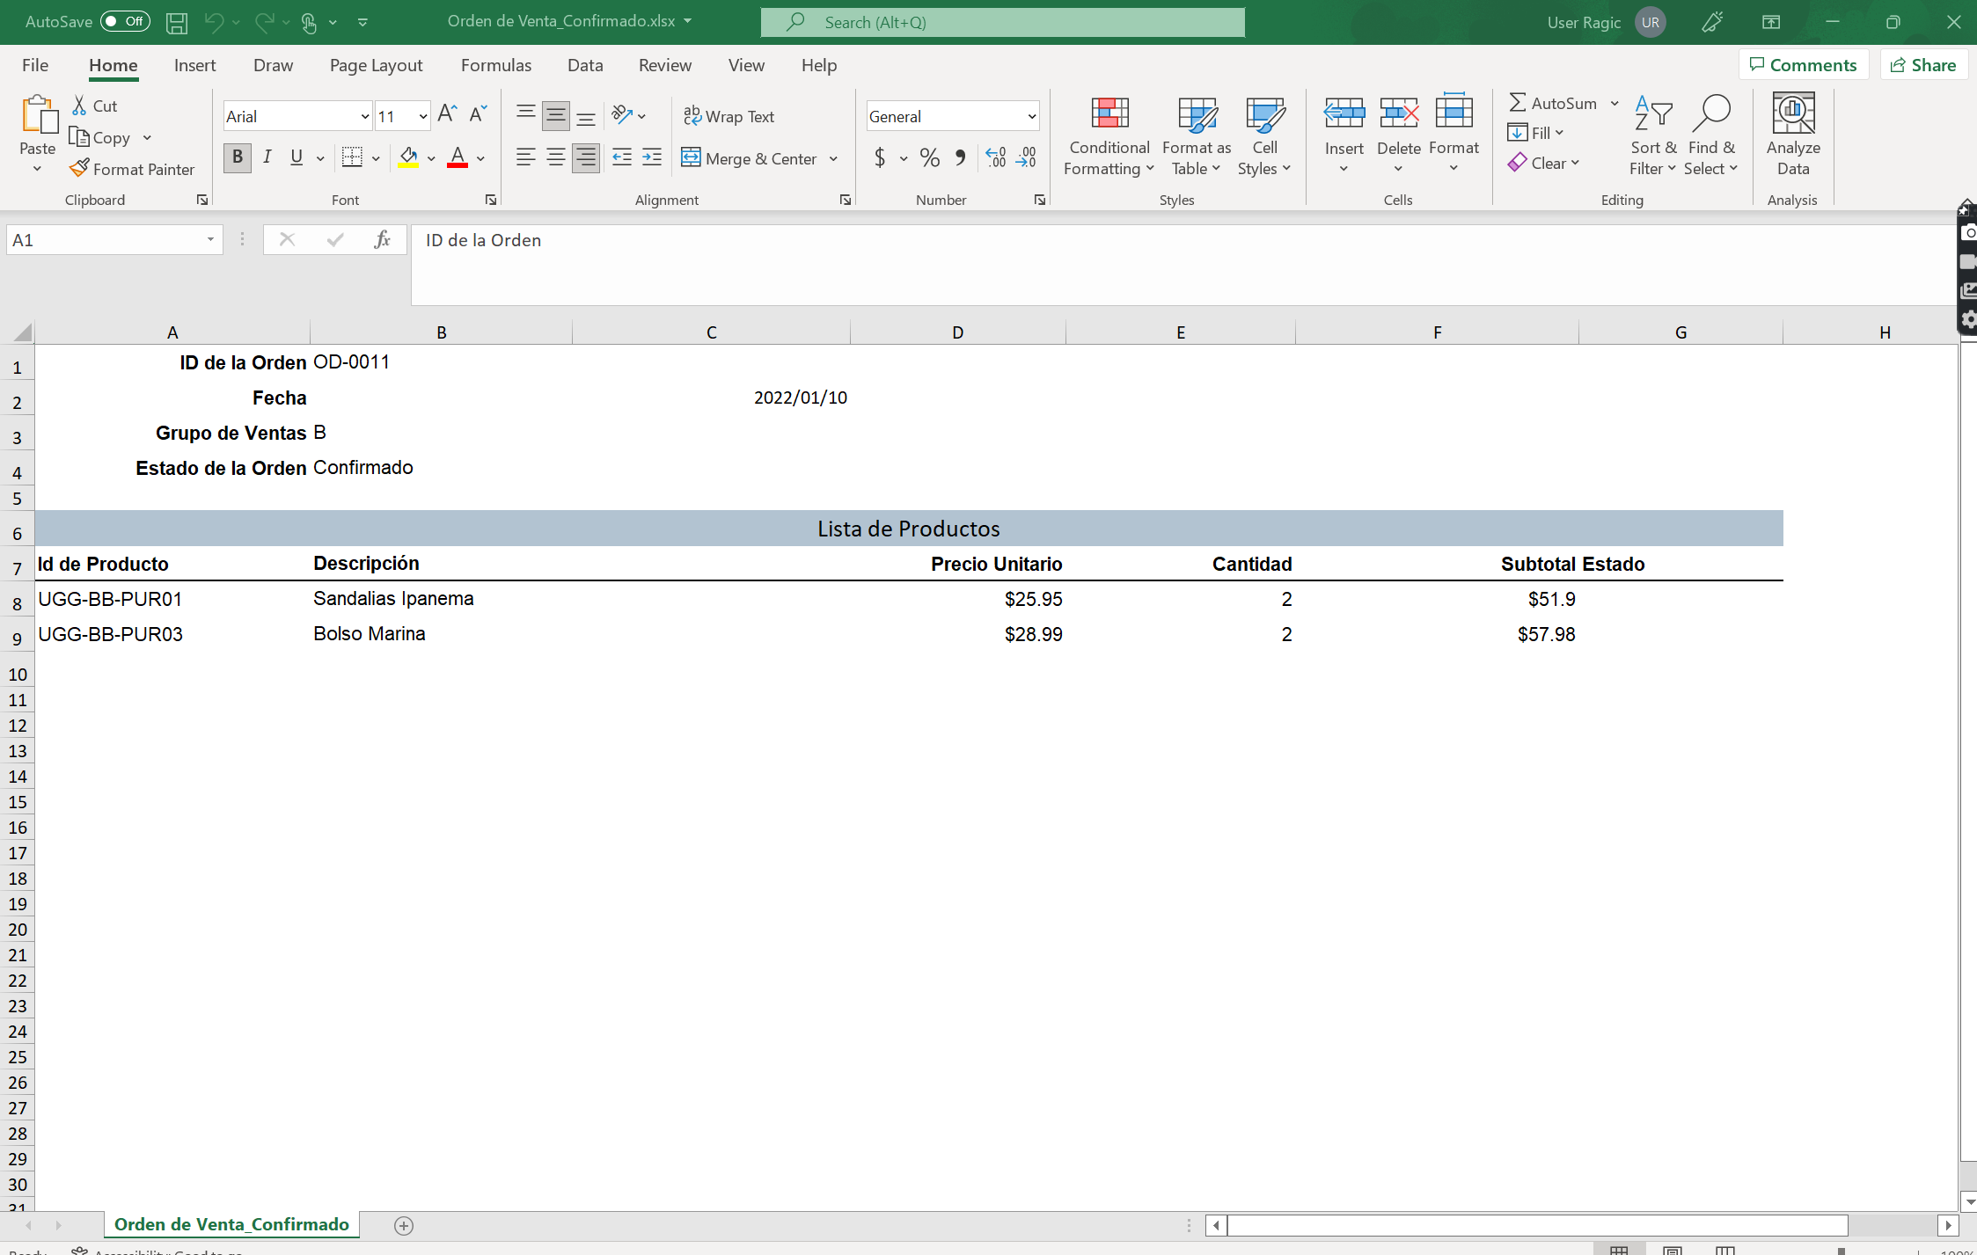The image size is (1977, 1255).
Task: Click the Decrease Indent icon
Action: point(622,158)
